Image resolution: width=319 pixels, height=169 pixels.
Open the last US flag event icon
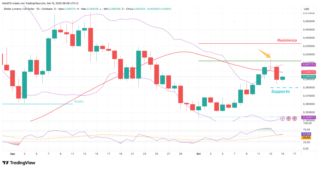[x=294, y=118]
